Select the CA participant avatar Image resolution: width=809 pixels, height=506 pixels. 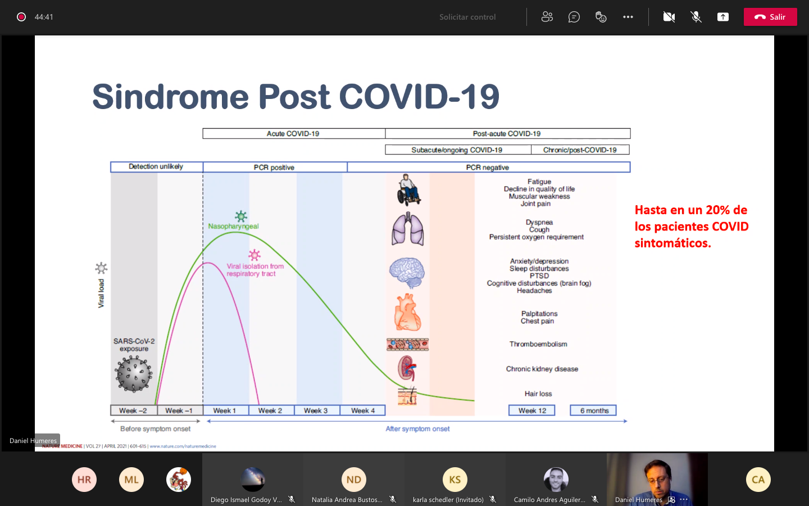coord(758,480)
